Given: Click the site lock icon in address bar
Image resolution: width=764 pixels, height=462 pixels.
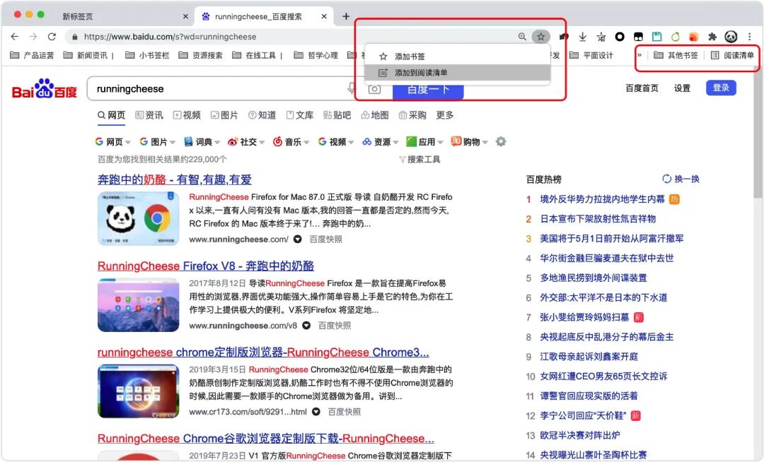Looking at the screenshot, I should point(74,37).
